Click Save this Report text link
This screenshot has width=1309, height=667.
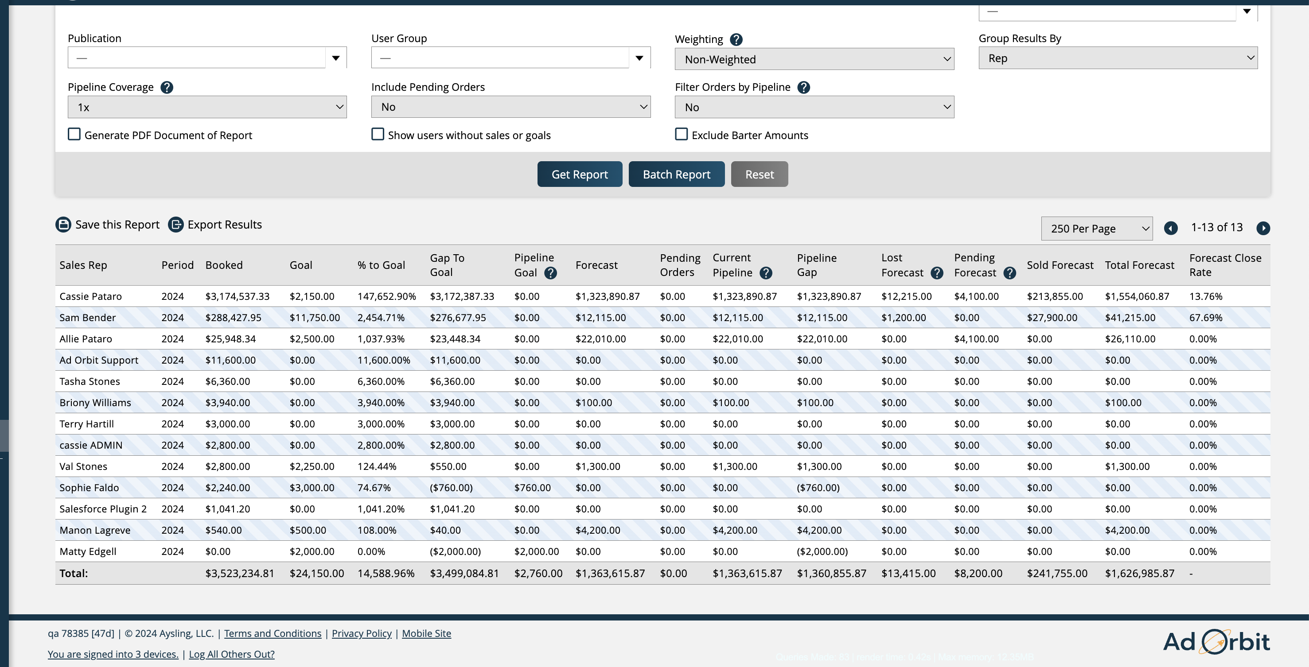[117, 225]
